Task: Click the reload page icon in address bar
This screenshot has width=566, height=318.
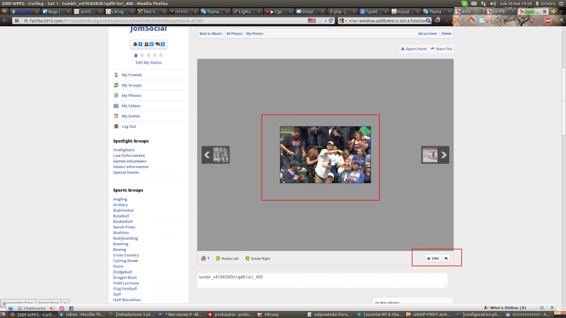Action: pos(331,21)
